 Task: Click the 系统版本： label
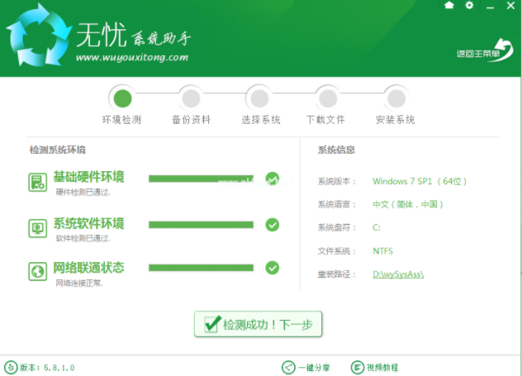pos(337,182)
